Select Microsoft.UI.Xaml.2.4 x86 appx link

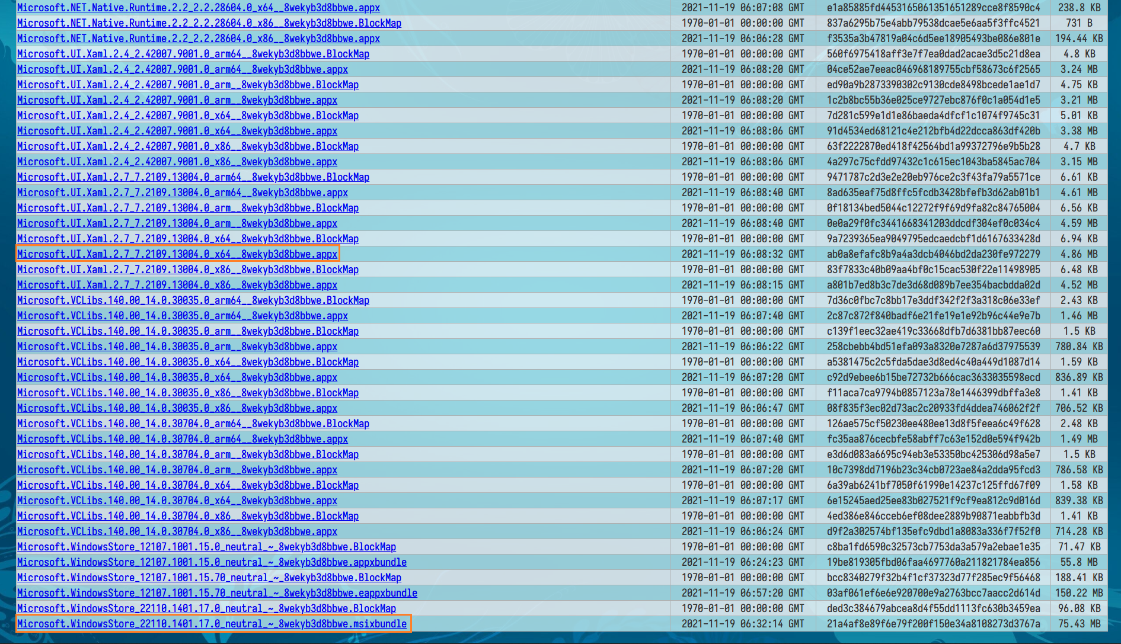tap(177, 162)
